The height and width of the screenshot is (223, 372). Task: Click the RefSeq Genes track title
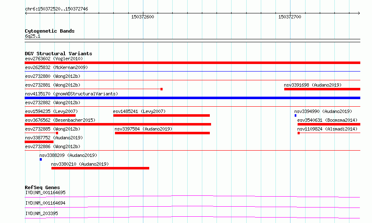(42, 187)
